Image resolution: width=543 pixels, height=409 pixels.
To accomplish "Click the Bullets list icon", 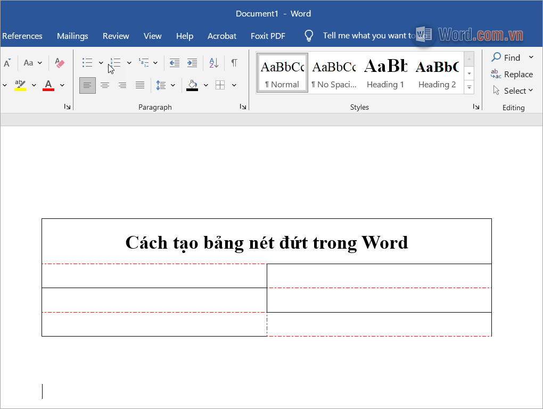I will tap(87, 63).
